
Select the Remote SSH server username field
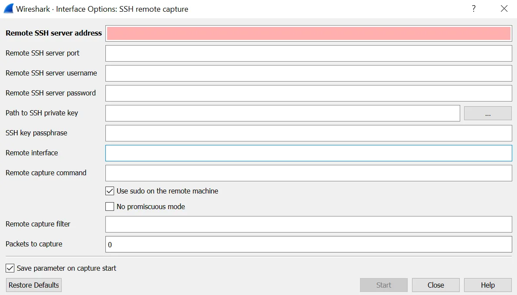[x=308, y=73]
